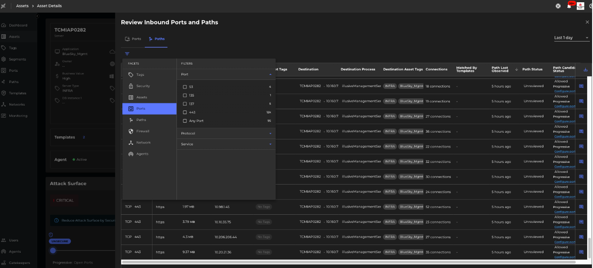Screen dimensions: 593x268
Task: Click the download icon in table header
Action: tap(586, 69)
